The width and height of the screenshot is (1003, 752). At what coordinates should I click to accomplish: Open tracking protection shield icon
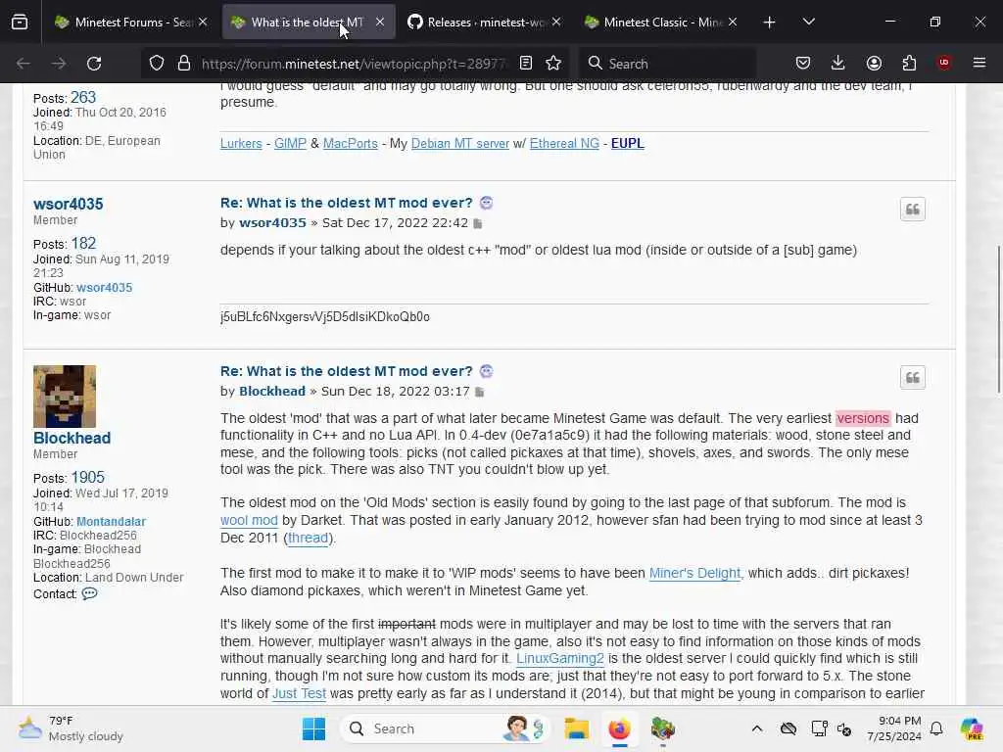(x=157, y=64)
